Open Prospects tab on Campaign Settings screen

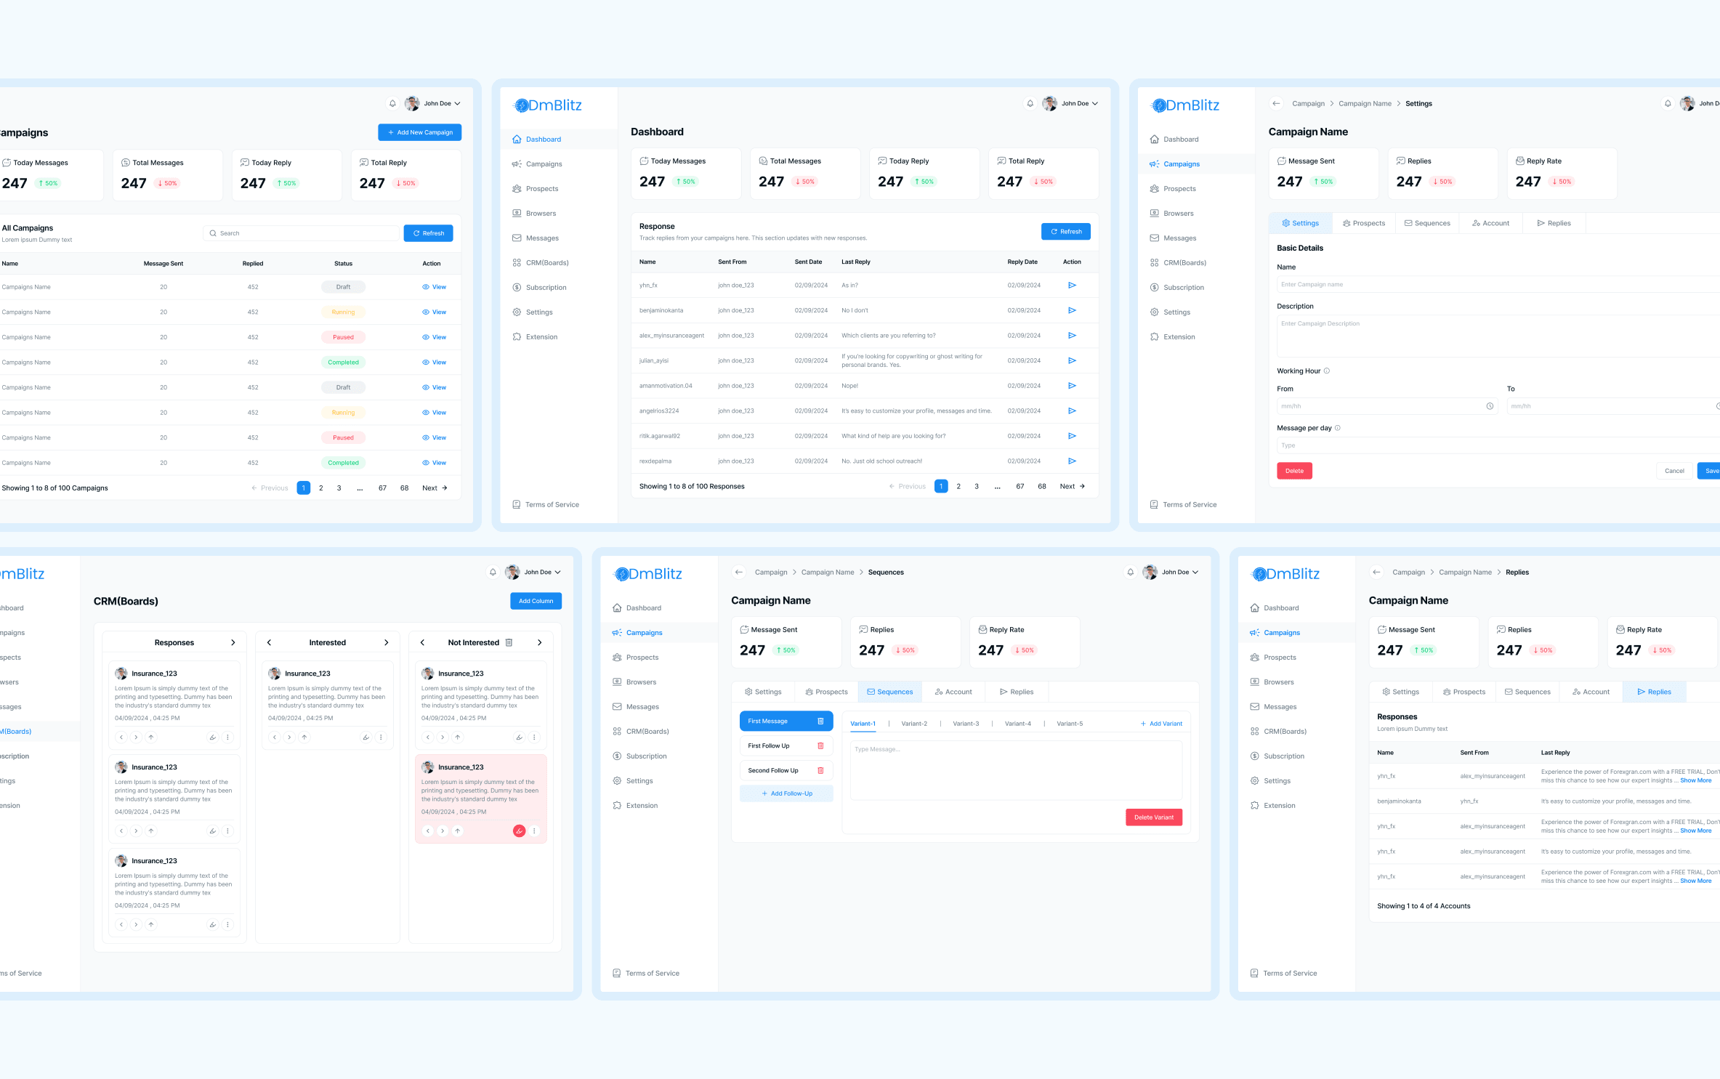(x=1363, y=223)
